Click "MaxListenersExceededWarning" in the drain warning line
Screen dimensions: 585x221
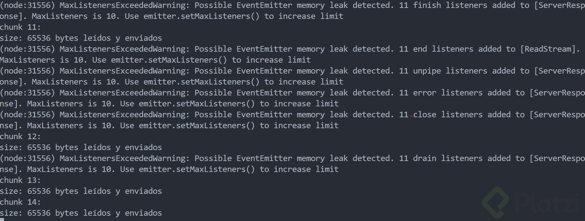pyautogui.click(x=125, y=158)
